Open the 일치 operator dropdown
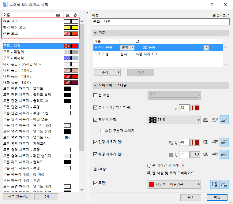This screenshot has width=233, height=204. pos(127,47)
